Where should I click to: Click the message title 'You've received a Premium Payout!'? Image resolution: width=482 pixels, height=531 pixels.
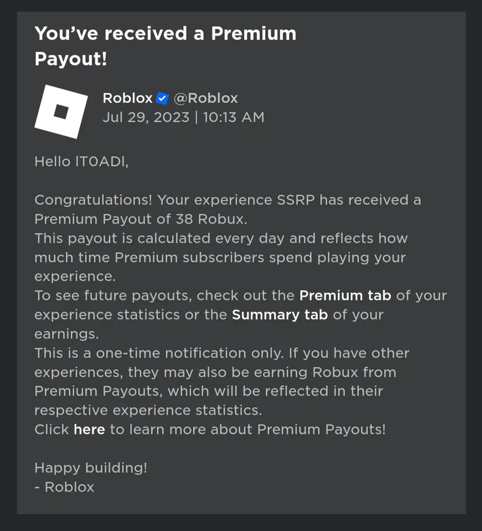tap(165, 46)
